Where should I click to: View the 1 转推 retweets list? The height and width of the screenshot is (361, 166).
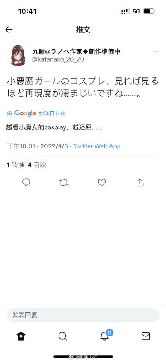tap(15, 165)
